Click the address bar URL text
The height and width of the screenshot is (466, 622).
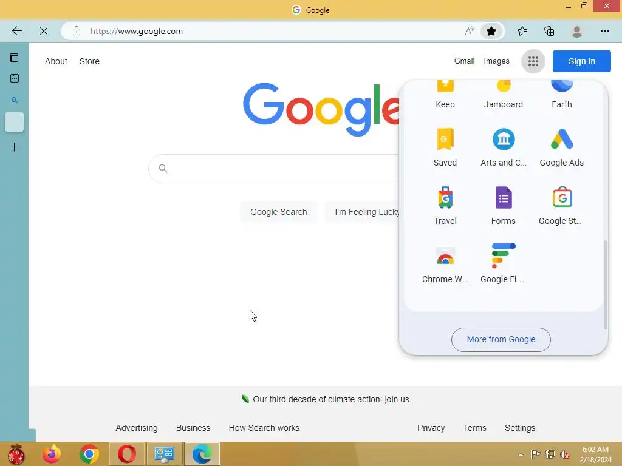click(x=137, y=31)
